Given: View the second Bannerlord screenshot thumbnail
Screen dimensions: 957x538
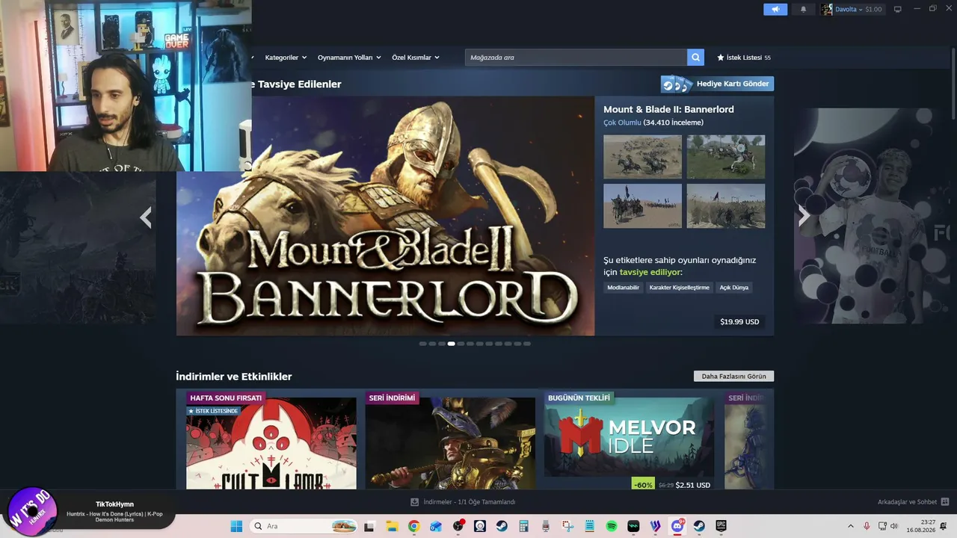Looking at the screenshot, I should point(726,157).
